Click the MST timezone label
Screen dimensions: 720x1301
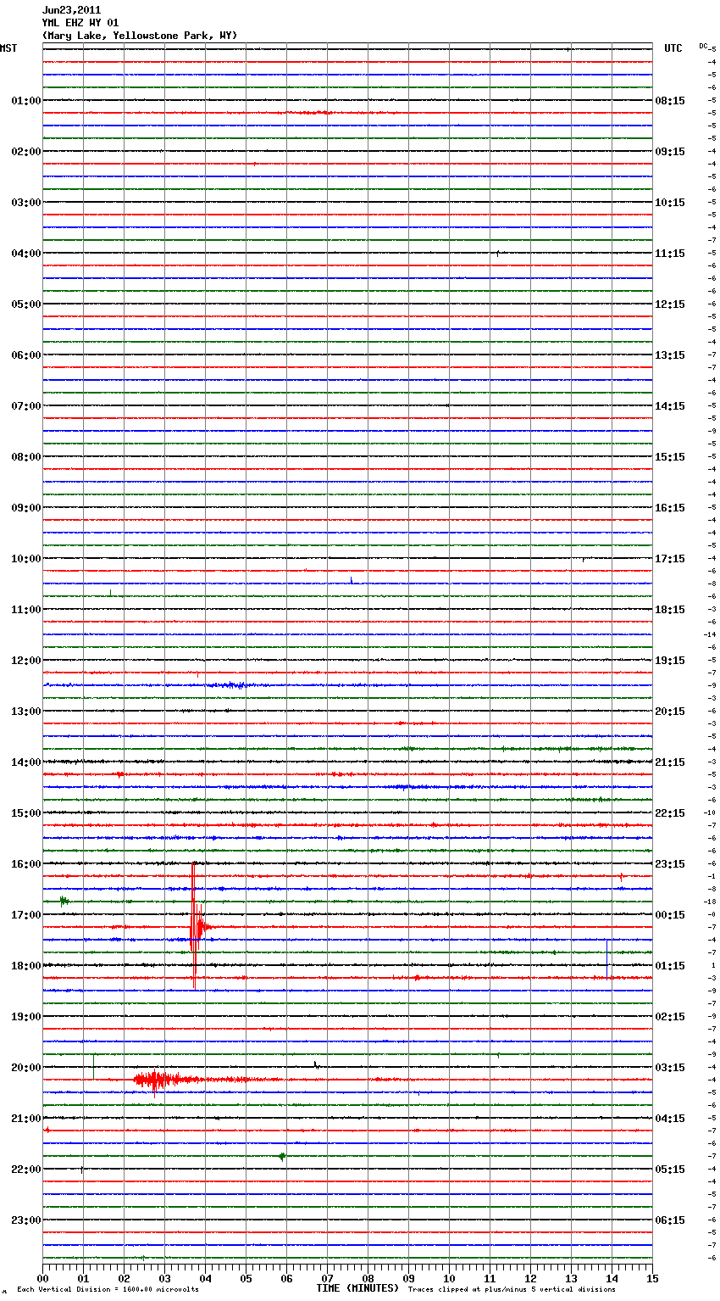pyautogui.click(x=8, y=48)
